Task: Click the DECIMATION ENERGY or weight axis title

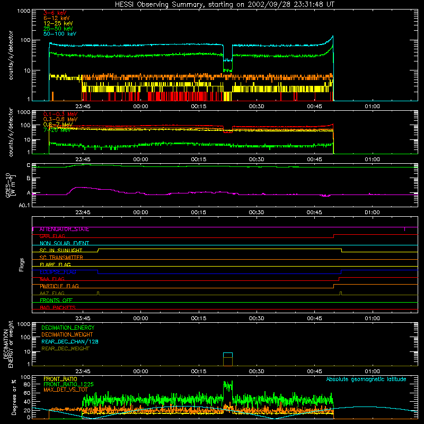Action: (8, 344)
